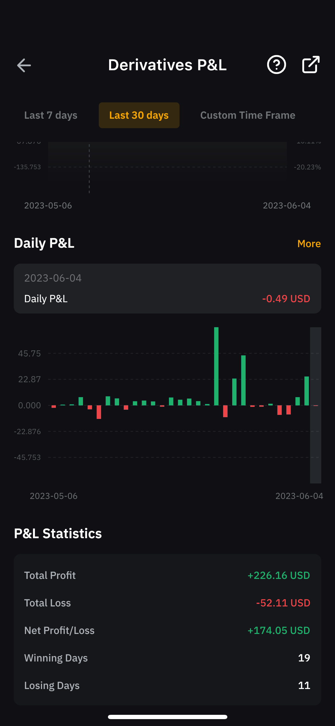The image size is (335, 726).
Task: Select the highlighted 2023-06-04 chart column
Action: [x=316, y=405]
